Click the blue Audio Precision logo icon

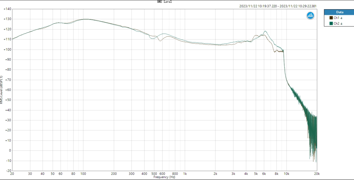tap(310, 16)
